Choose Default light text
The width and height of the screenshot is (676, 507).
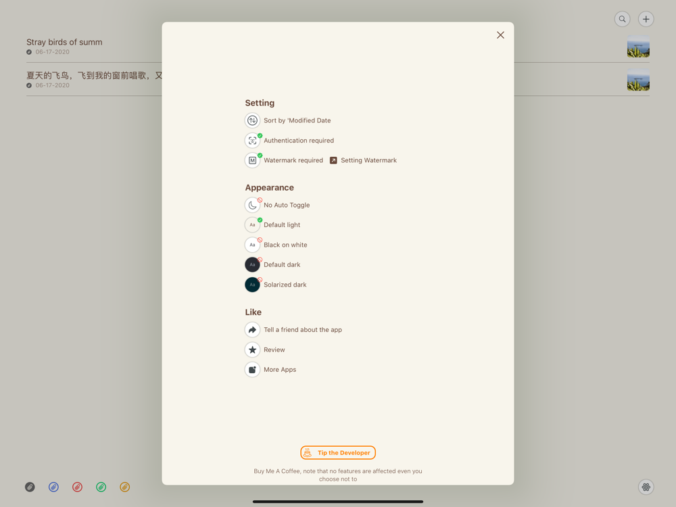tap(282, 225)
